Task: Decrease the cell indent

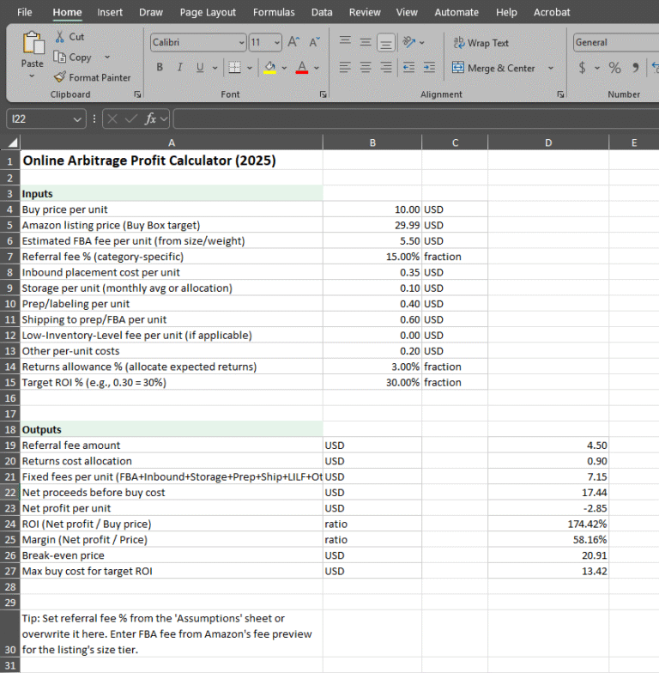Action: pos(408,67)
